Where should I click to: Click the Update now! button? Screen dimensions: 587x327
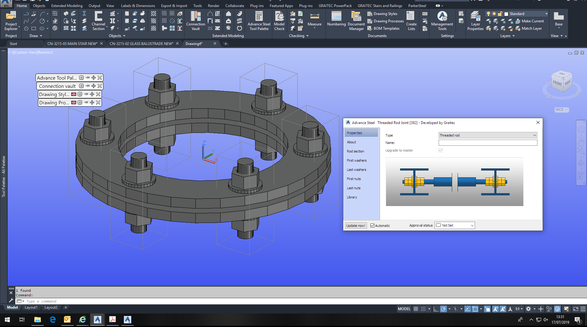pyautogui.click(x=355, y=226)
